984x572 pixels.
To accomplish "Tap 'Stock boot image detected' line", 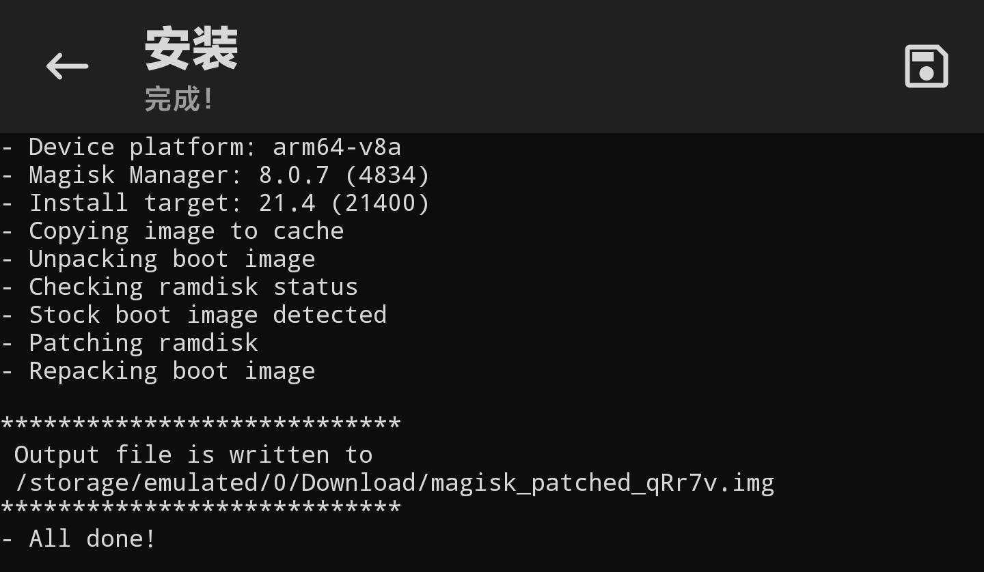I will click(x=208, y=315).
